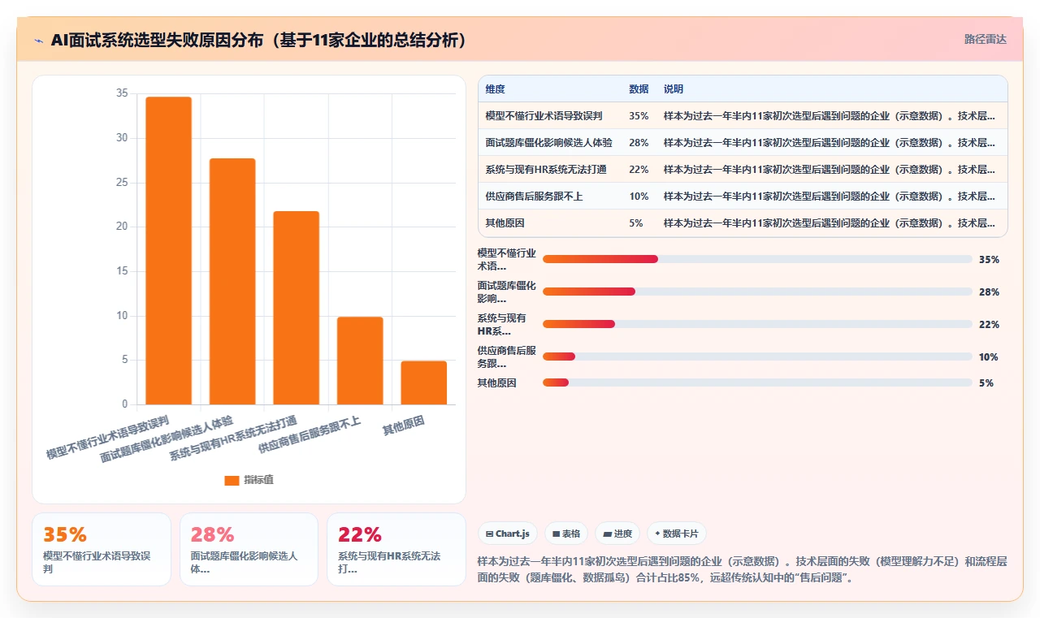Click the y-axis value 35
The image size is (1040, 618).
click(x=122, y=93)
